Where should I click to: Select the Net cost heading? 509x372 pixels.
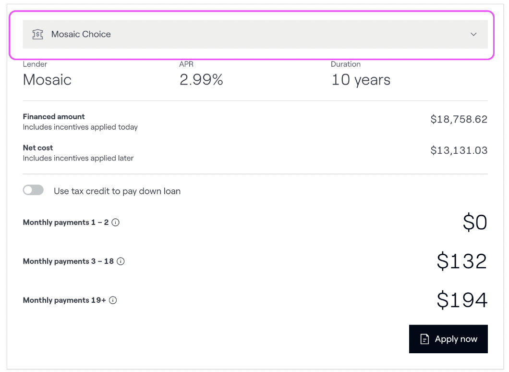coord(38,148)
